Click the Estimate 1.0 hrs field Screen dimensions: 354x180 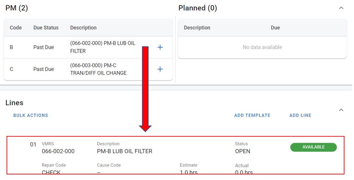click(189, 172)
